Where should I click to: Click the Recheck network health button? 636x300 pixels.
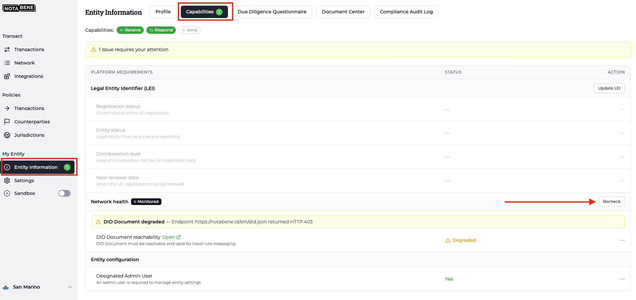click(612, 202)
